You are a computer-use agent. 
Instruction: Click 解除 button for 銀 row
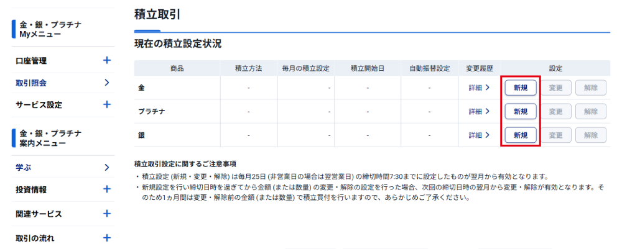pyautogui.click(x=591, y=135)
